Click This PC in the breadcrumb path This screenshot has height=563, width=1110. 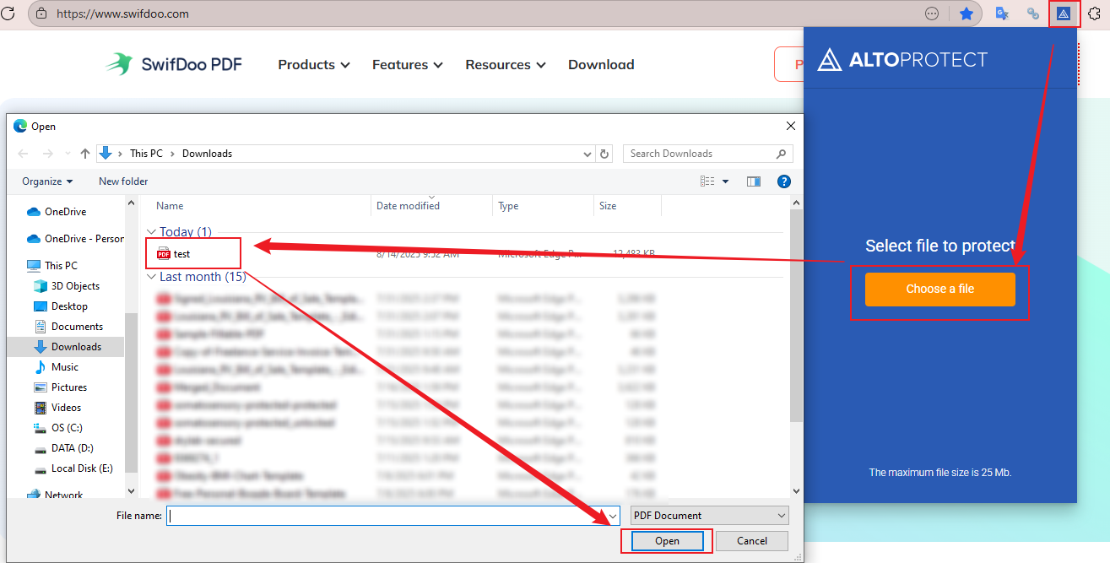click(146, 154)
